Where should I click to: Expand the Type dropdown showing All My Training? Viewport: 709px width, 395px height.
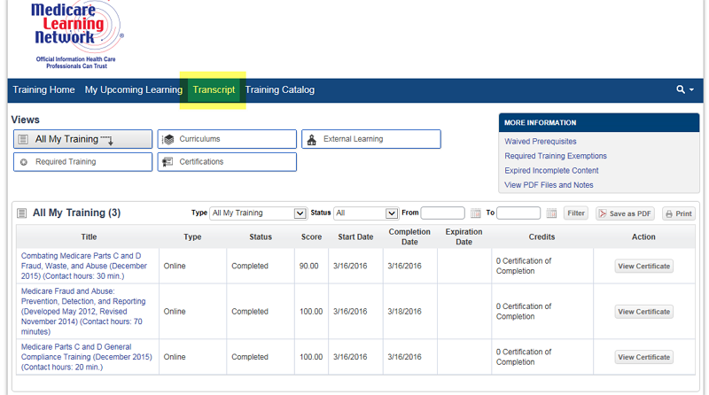pyautogui.click(x=258, y=213)
